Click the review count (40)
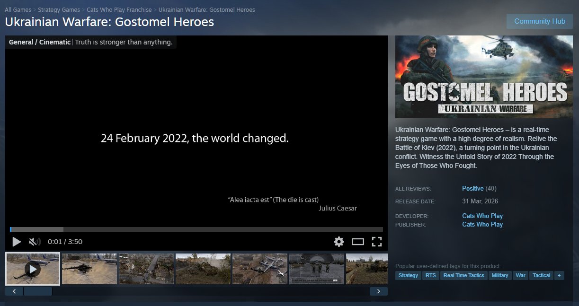 pyautogui.click(x=491, y=188)
